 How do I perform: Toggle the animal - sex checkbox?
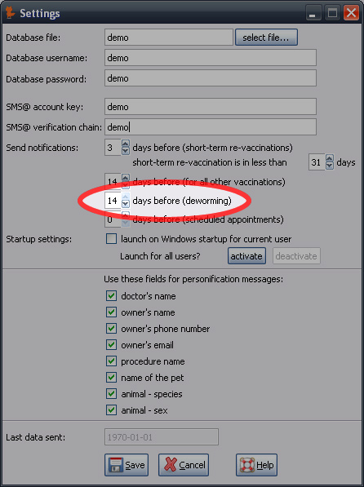click(x=111, y=410)
